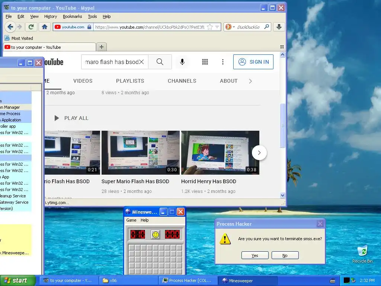The width and height of the screenshot is (381, 286).
Task: Clear the YouTube search query with X
Action: (x=141, y=62)
